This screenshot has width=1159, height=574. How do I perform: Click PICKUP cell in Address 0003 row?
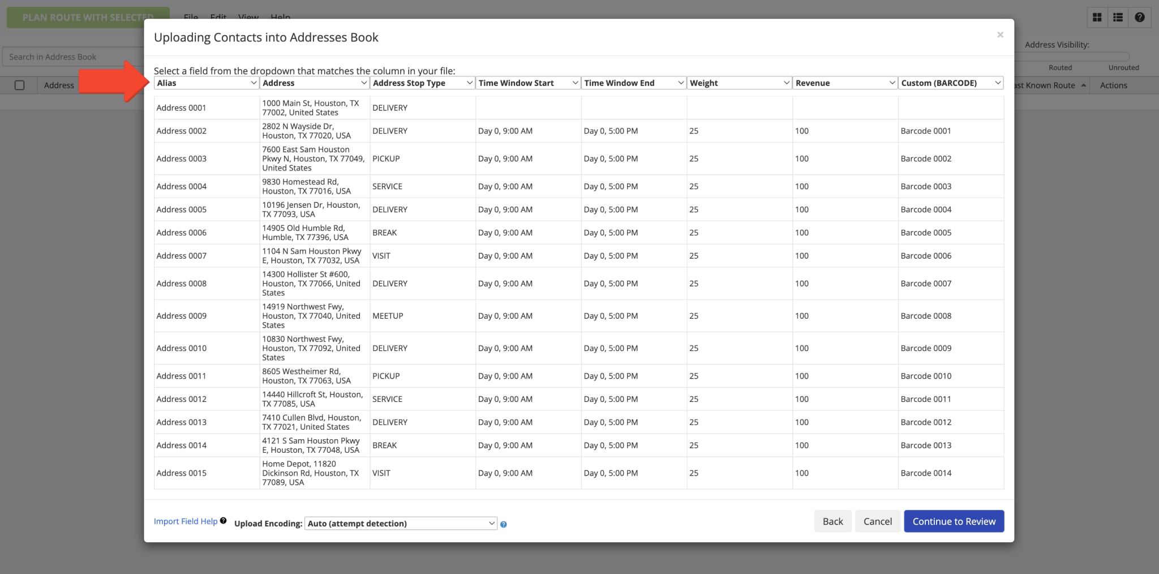[x=422, y=159]
